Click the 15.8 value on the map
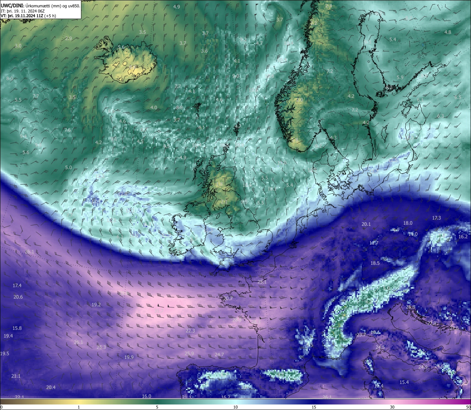The height and width of the screenshot is (410, 471). pyautogui.click(x=17, y=328)
